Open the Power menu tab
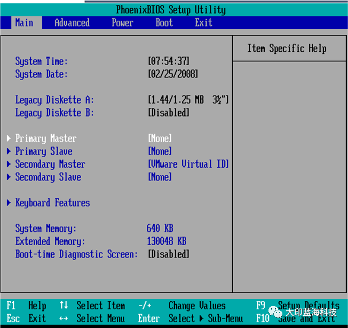348x328 pixels. point(123,22)
